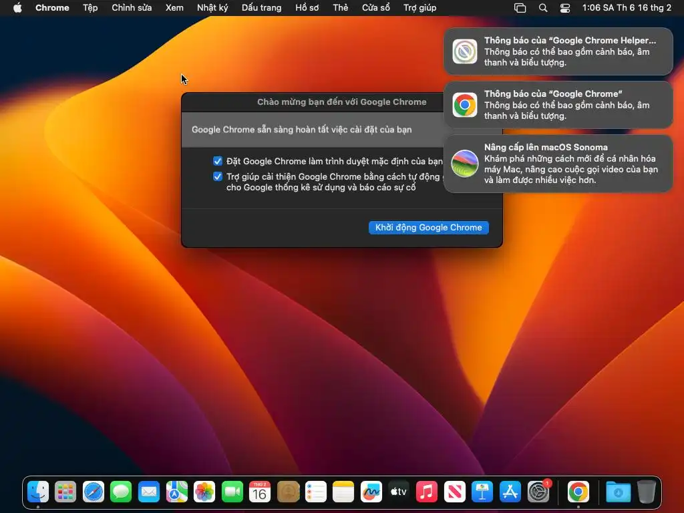Open Spotlight search in menu bar
The width and height of the screenshot is (684, 513).
coord(543,8)
